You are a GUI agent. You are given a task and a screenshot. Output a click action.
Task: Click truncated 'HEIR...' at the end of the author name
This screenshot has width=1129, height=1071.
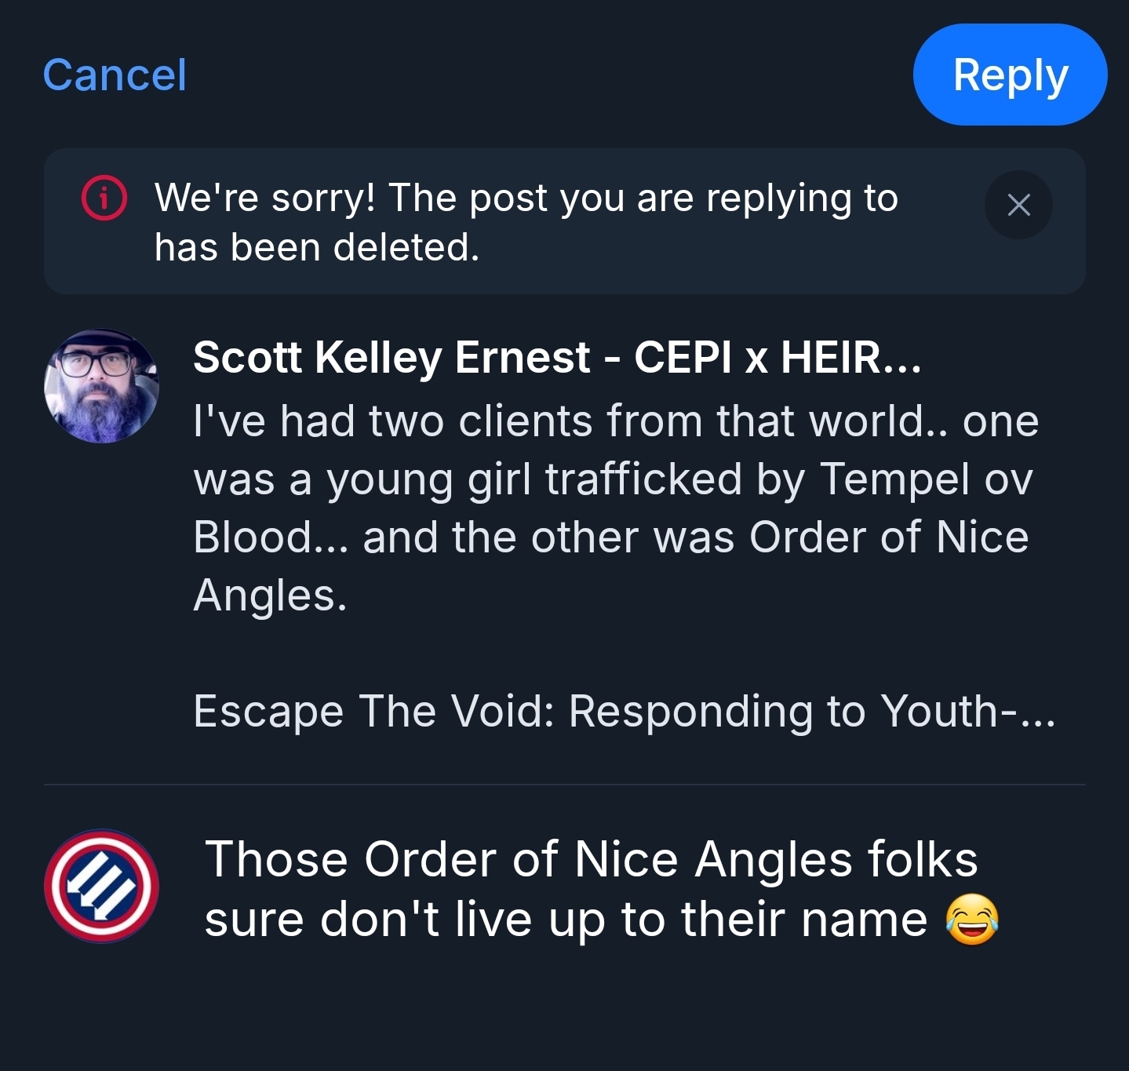[x=850, y=358]
